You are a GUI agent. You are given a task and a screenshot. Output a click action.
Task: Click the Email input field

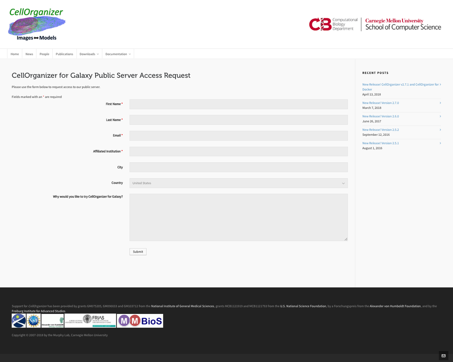[239, 136]
